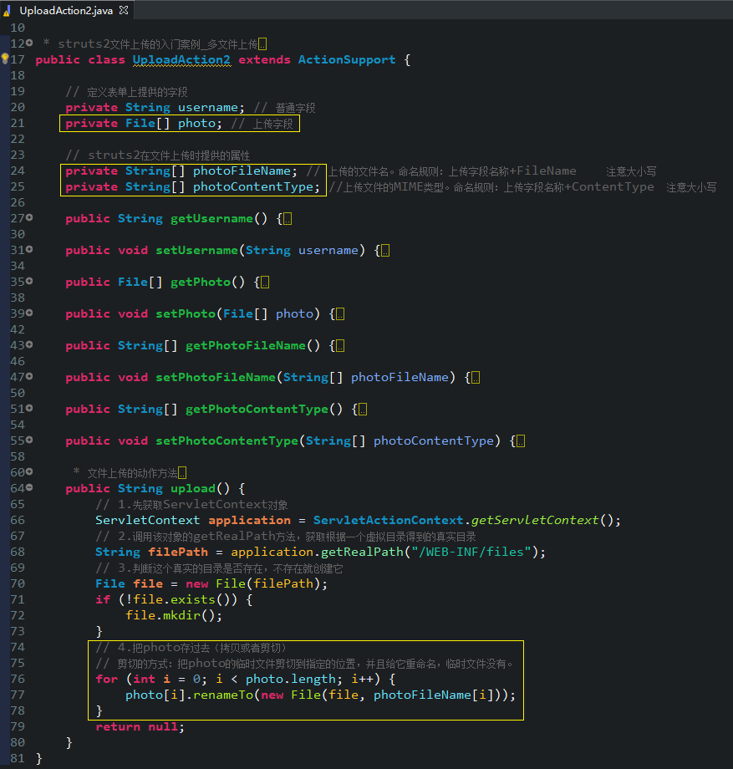
Task: Click ActionSupport in the class declaration
Action: [347, 60]
